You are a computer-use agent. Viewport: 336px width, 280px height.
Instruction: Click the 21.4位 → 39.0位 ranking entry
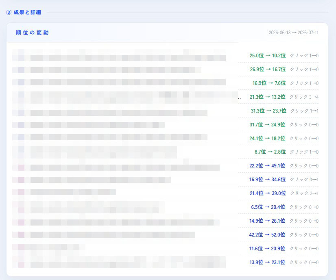tap(268, 193)
